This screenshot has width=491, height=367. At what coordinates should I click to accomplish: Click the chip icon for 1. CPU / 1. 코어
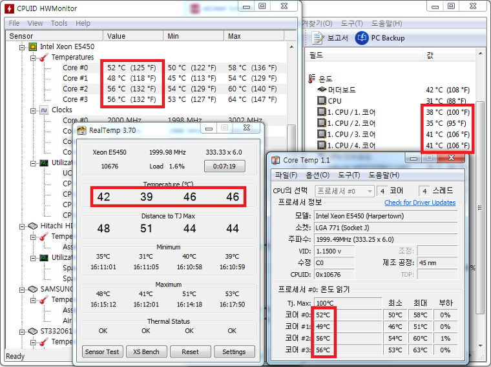pyautogui.click(x=322, y=112)
